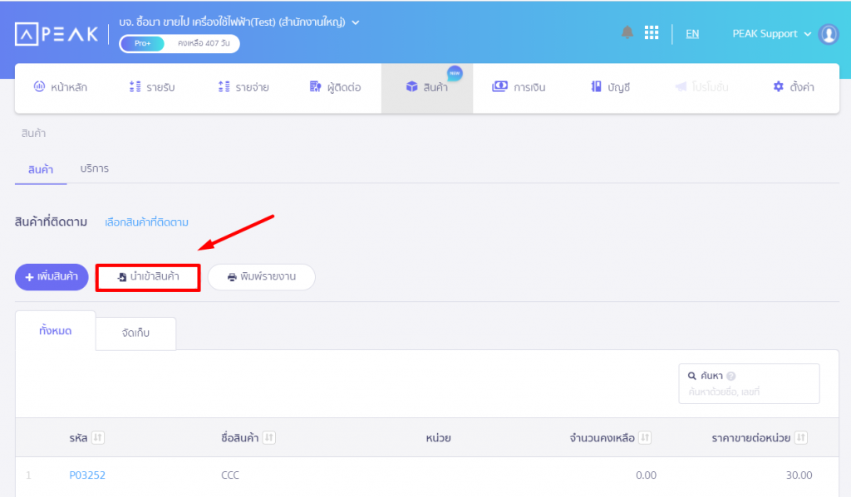851x497 pixels.
Task: Switch to the บริการ tab
Action: tap(95, 168)
